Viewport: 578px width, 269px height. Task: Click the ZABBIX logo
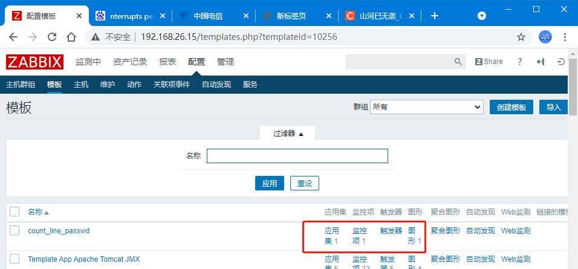coord(34,62)
